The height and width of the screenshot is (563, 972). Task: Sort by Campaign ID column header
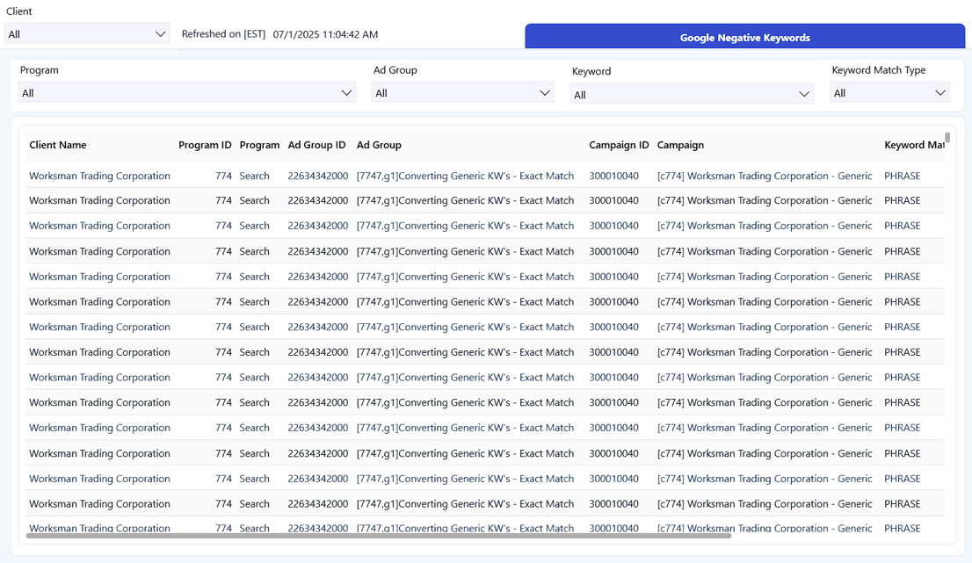tap(619, 145)
